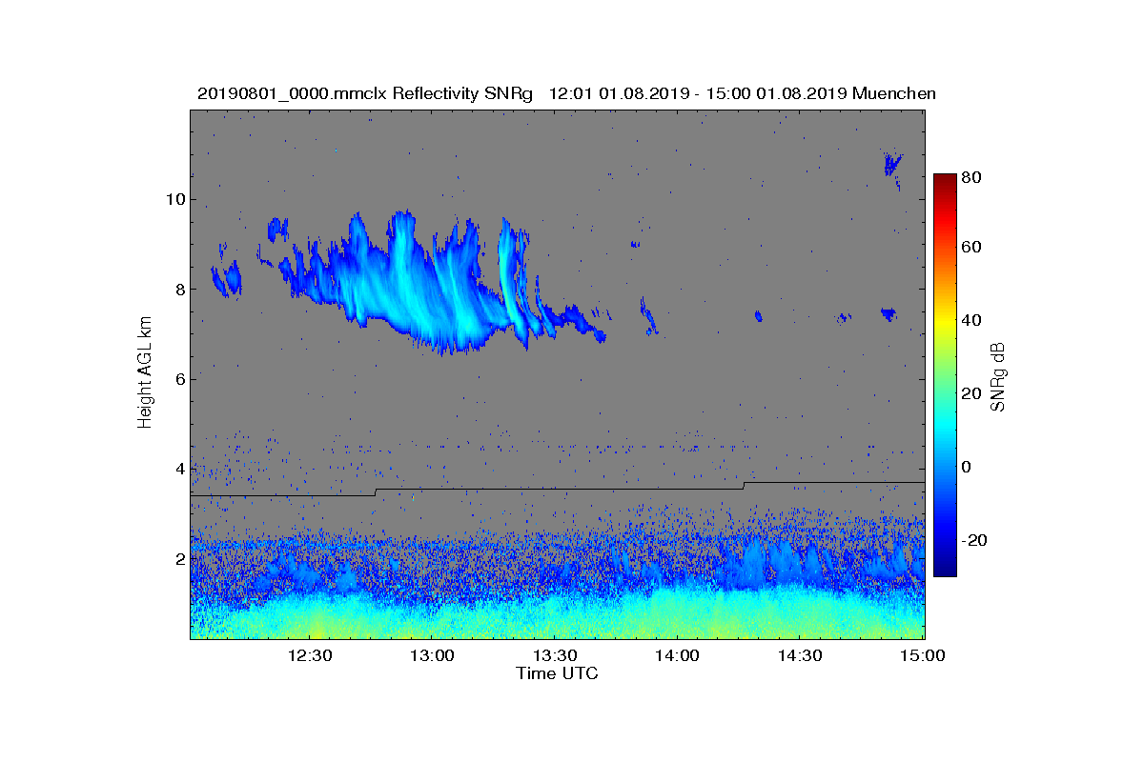Click the colorbar value 20
This screenshot has height=762, width=1144.
972,393
